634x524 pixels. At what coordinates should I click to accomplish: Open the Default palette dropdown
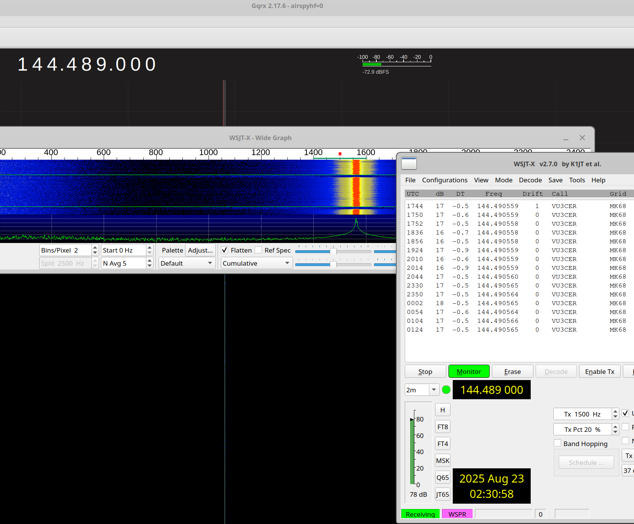pos(187,263)
